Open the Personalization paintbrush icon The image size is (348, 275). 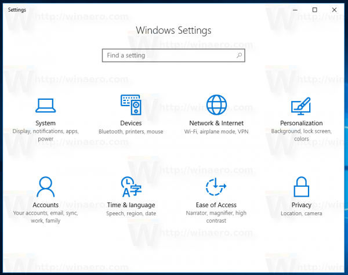coord(301,106)
